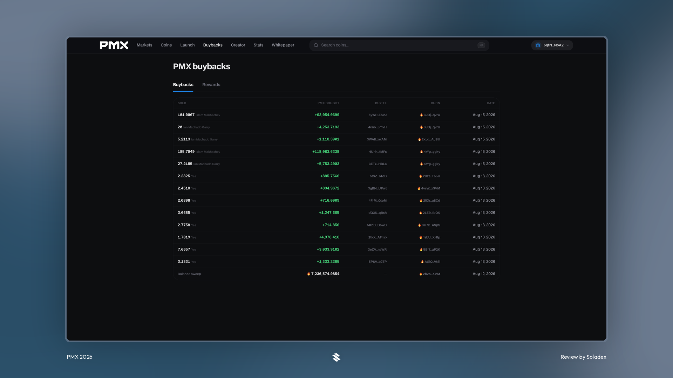673x378 pixels.
Task: Go to the Coins page
Action: click(x=166, y=45)
